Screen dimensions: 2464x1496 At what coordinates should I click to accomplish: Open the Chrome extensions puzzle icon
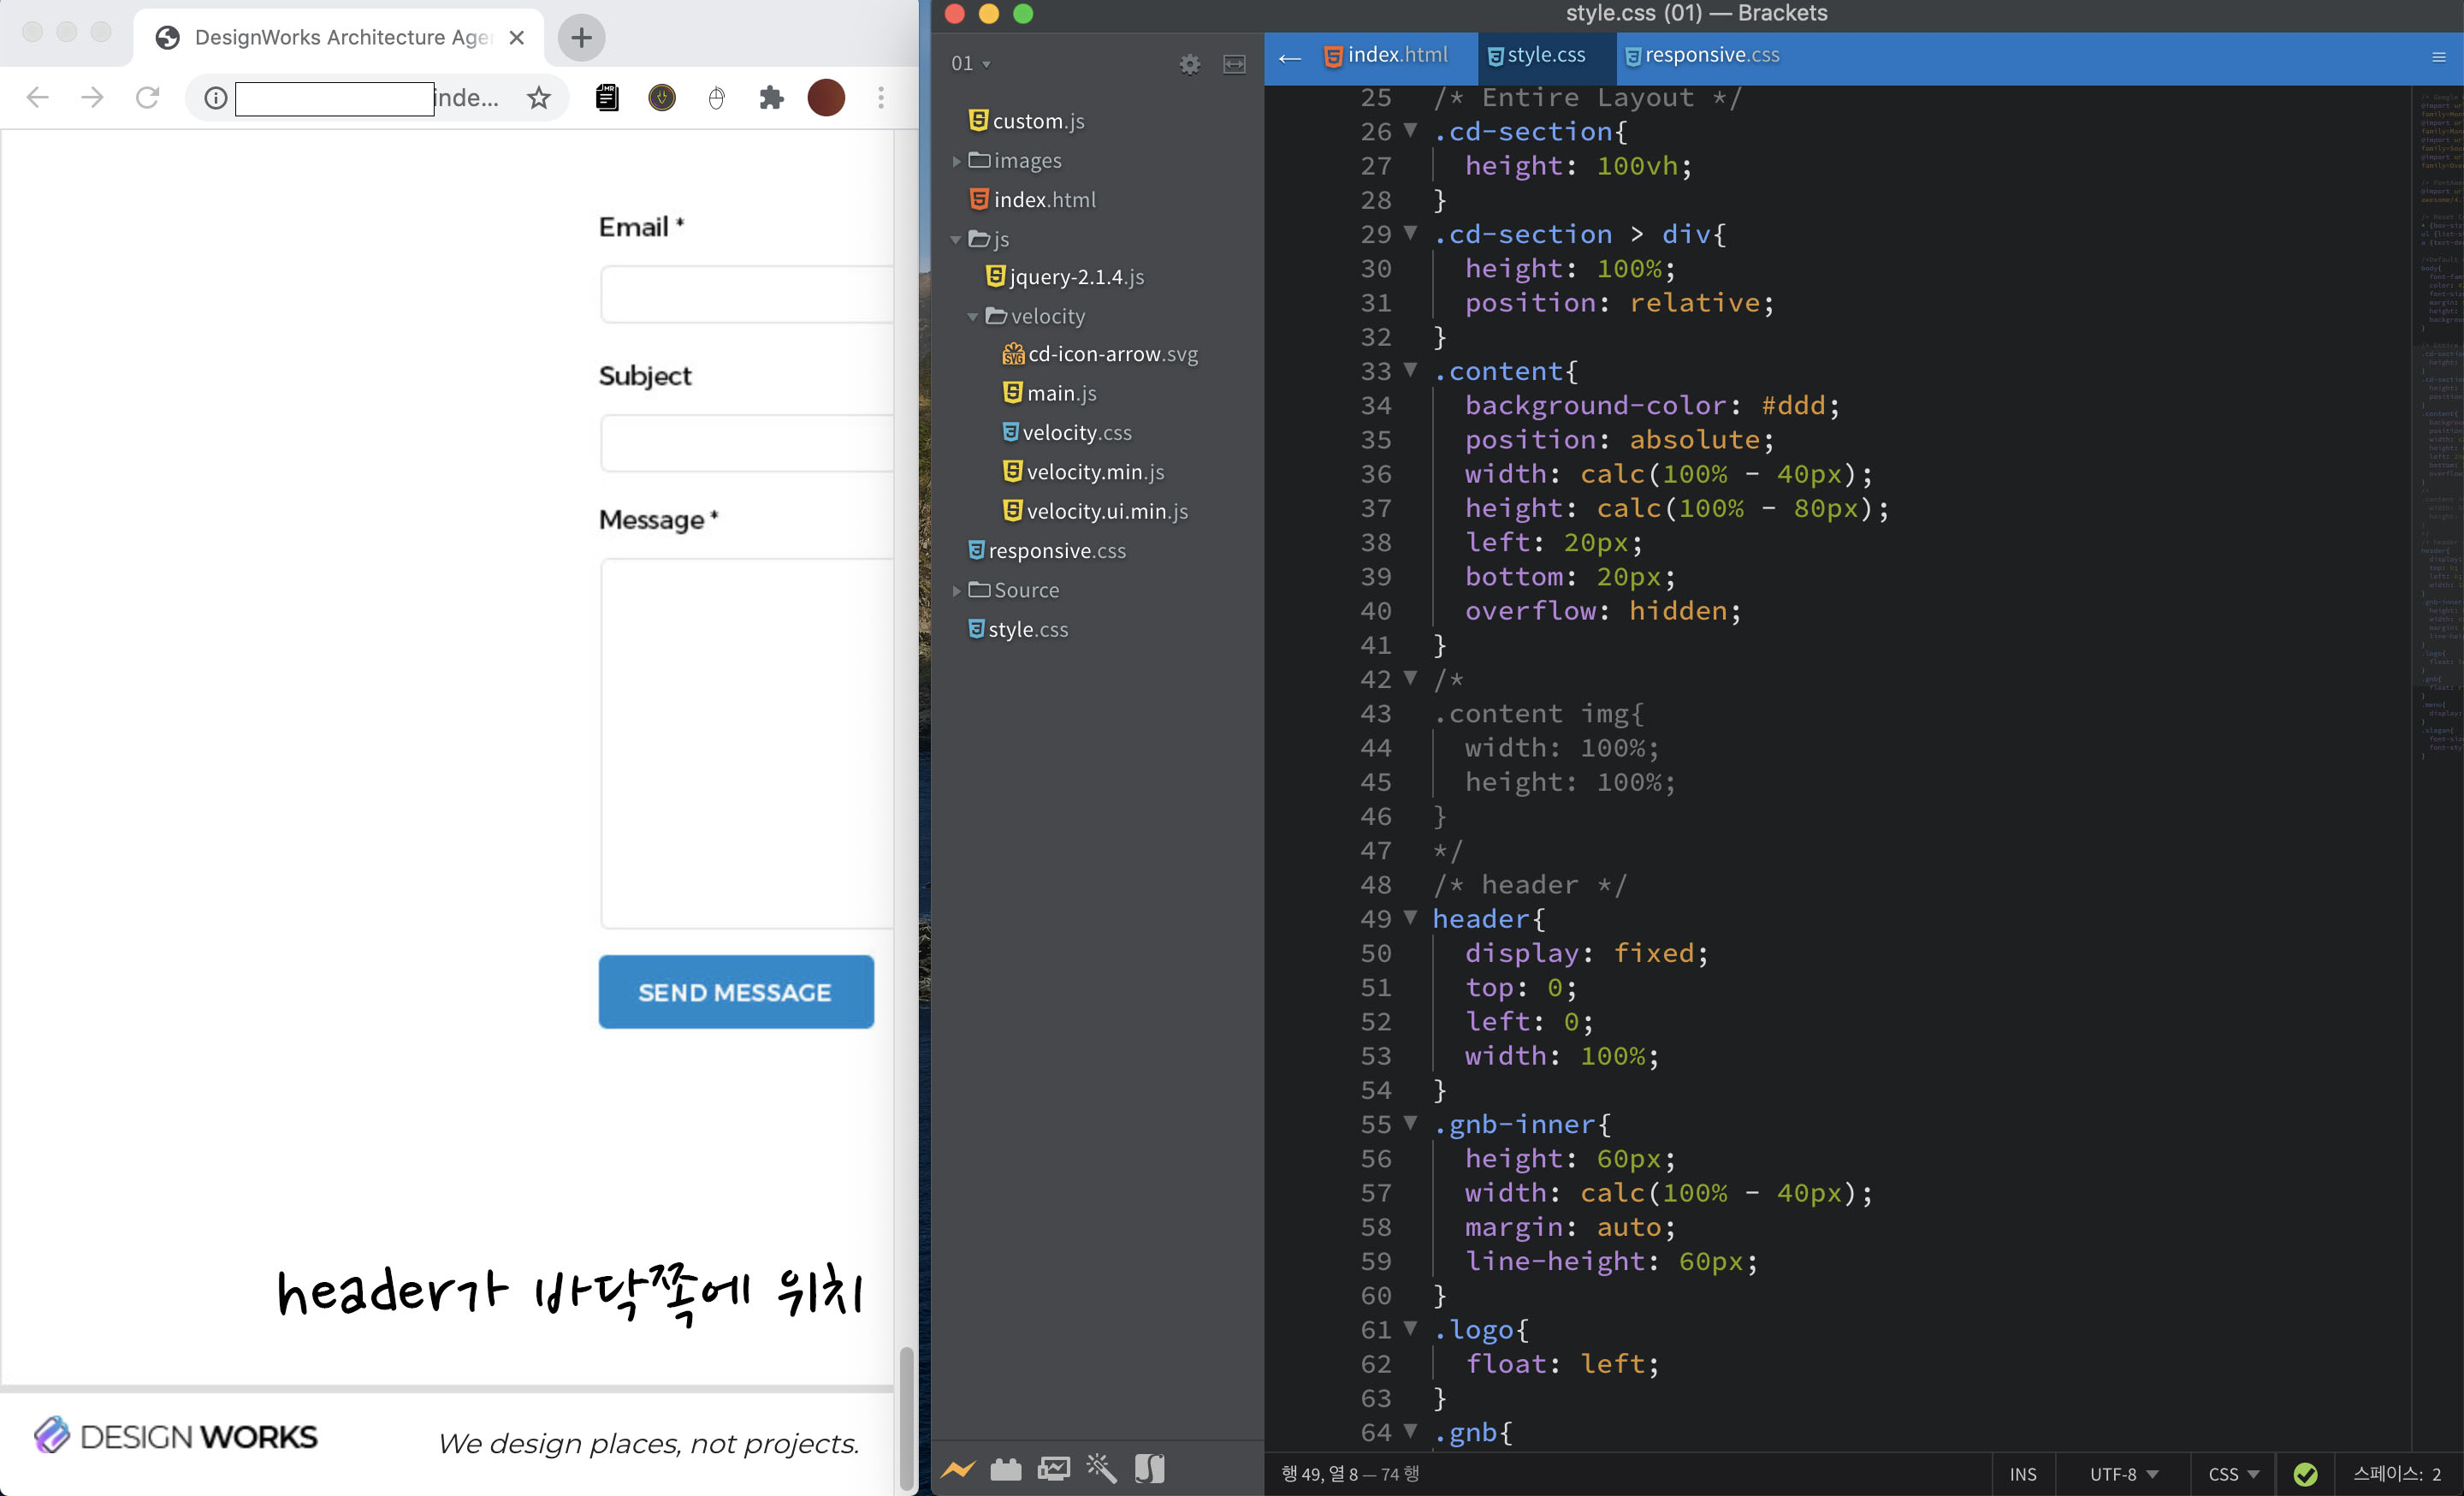click(x=771, y=98)
